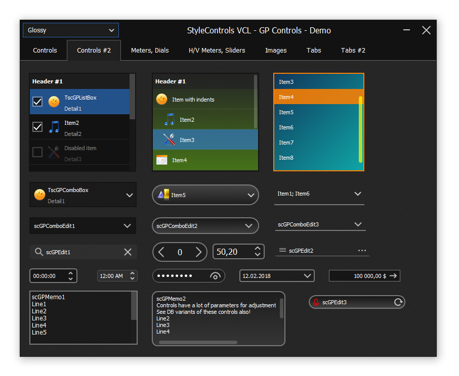Click the shapes icon next to Item5
Screen dimensions: 459x376
pyautogui.click(x=163, y=195)
